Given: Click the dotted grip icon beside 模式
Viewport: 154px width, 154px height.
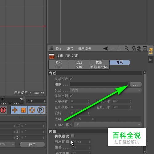Looking at the screenshot, I should (51, 48).
